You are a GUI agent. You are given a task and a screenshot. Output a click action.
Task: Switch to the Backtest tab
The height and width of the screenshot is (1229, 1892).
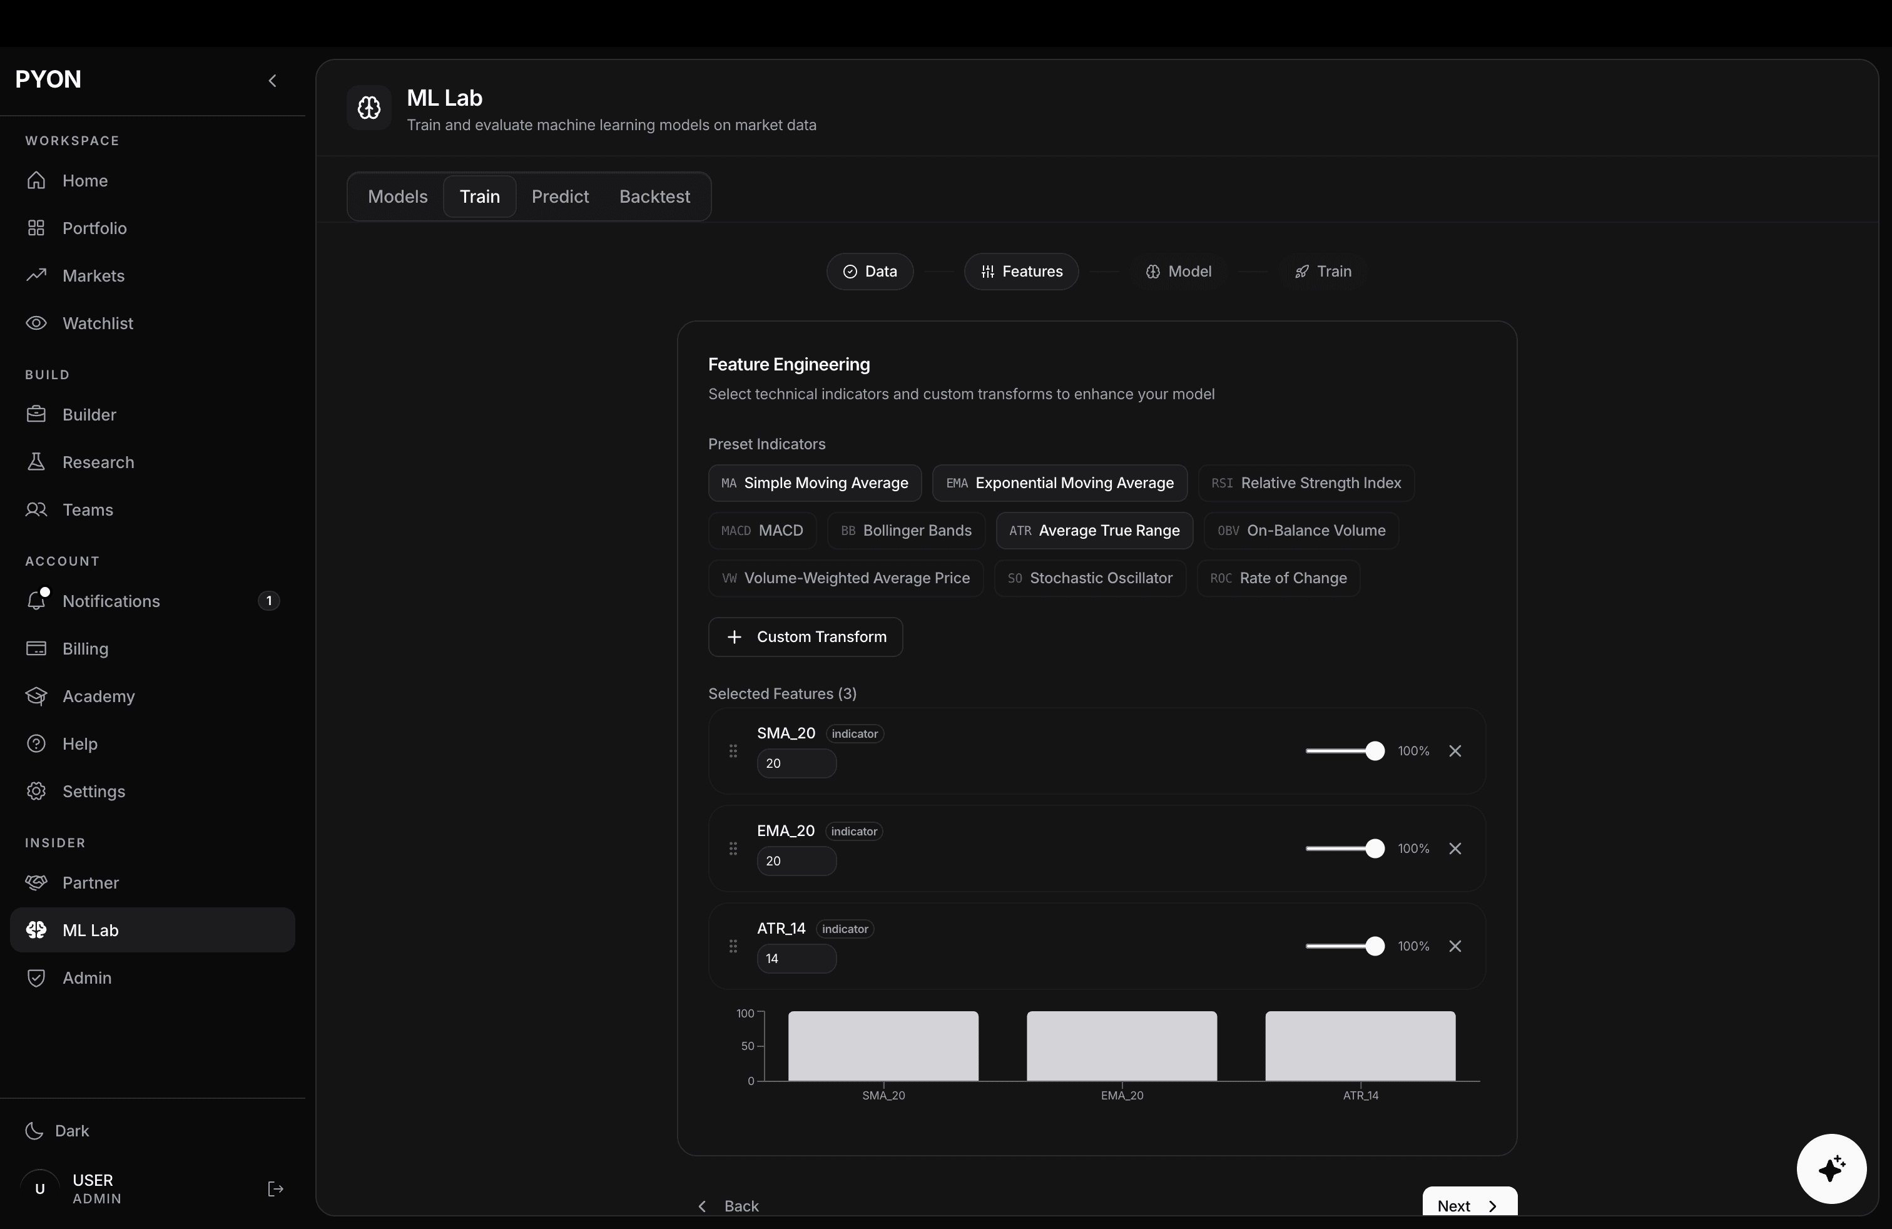654,196
